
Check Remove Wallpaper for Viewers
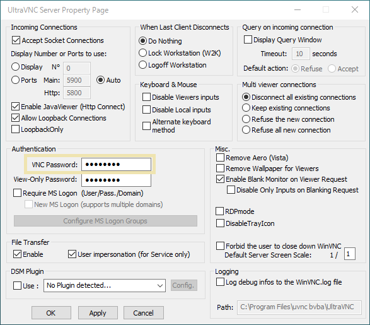pyautogui.click(x=220, y=168)
